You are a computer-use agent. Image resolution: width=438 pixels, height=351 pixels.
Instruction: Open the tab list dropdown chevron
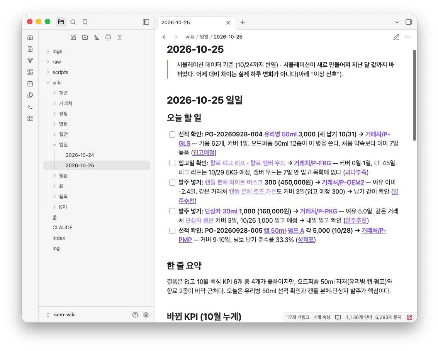[x=397, y=22]
